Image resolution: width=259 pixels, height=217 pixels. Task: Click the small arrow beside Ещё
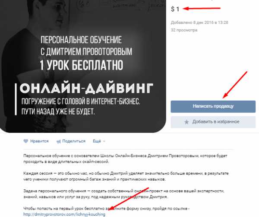coord(104,141)
